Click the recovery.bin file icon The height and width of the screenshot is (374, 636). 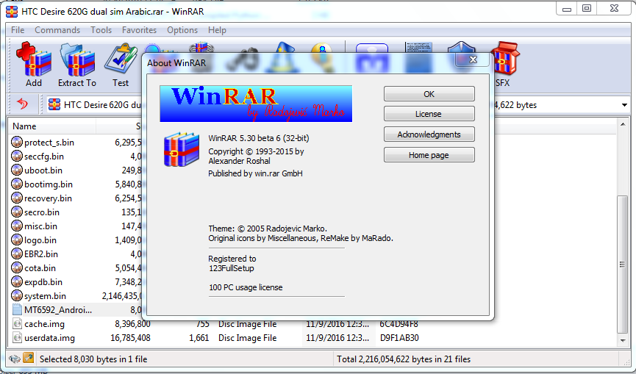pos(17,198)
